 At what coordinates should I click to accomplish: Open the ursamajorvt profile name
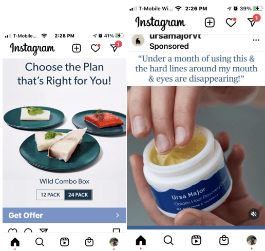[x=175, y=36]
